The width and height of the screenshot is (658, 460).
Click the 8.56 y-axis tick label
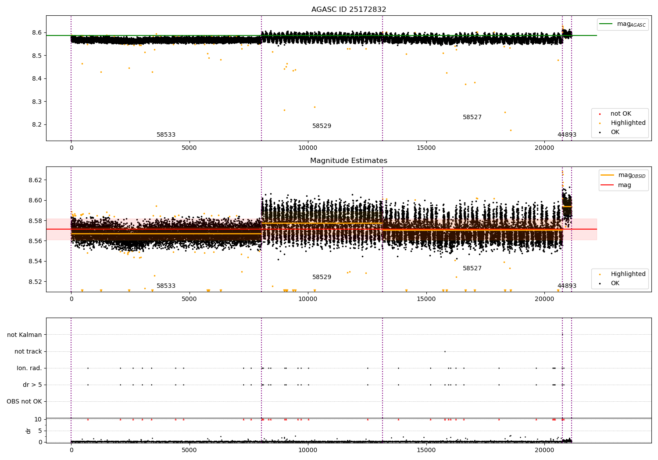coord(35,241)
